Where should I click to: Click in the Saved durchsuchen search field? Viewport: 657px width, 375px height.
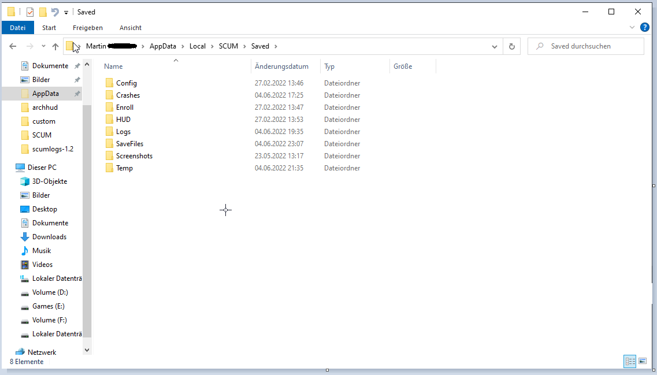click(x=589, y=46)
